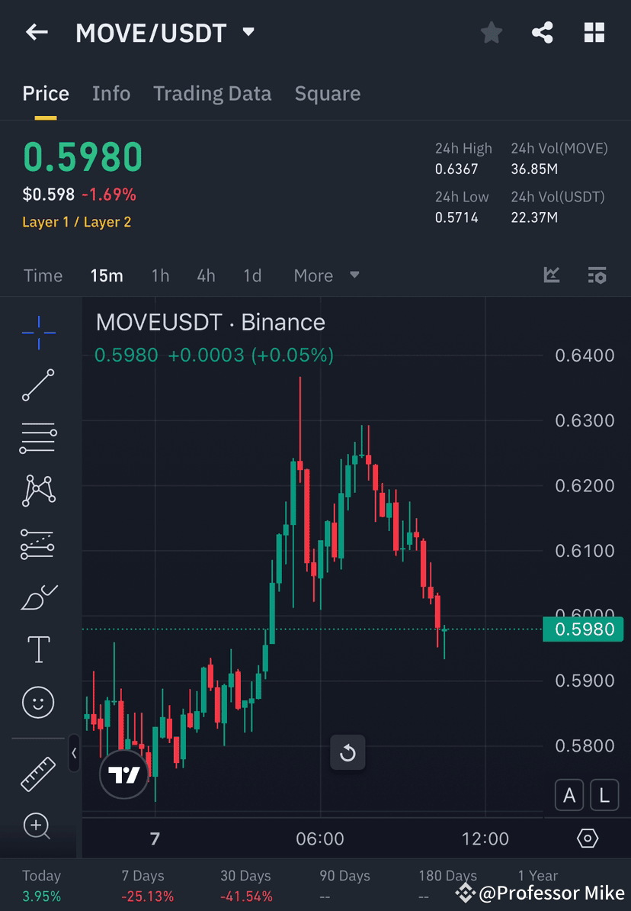This screenshot has height=911, width=631.
Task: Select the Text annotation tool
Action: [x=38, y=649]
